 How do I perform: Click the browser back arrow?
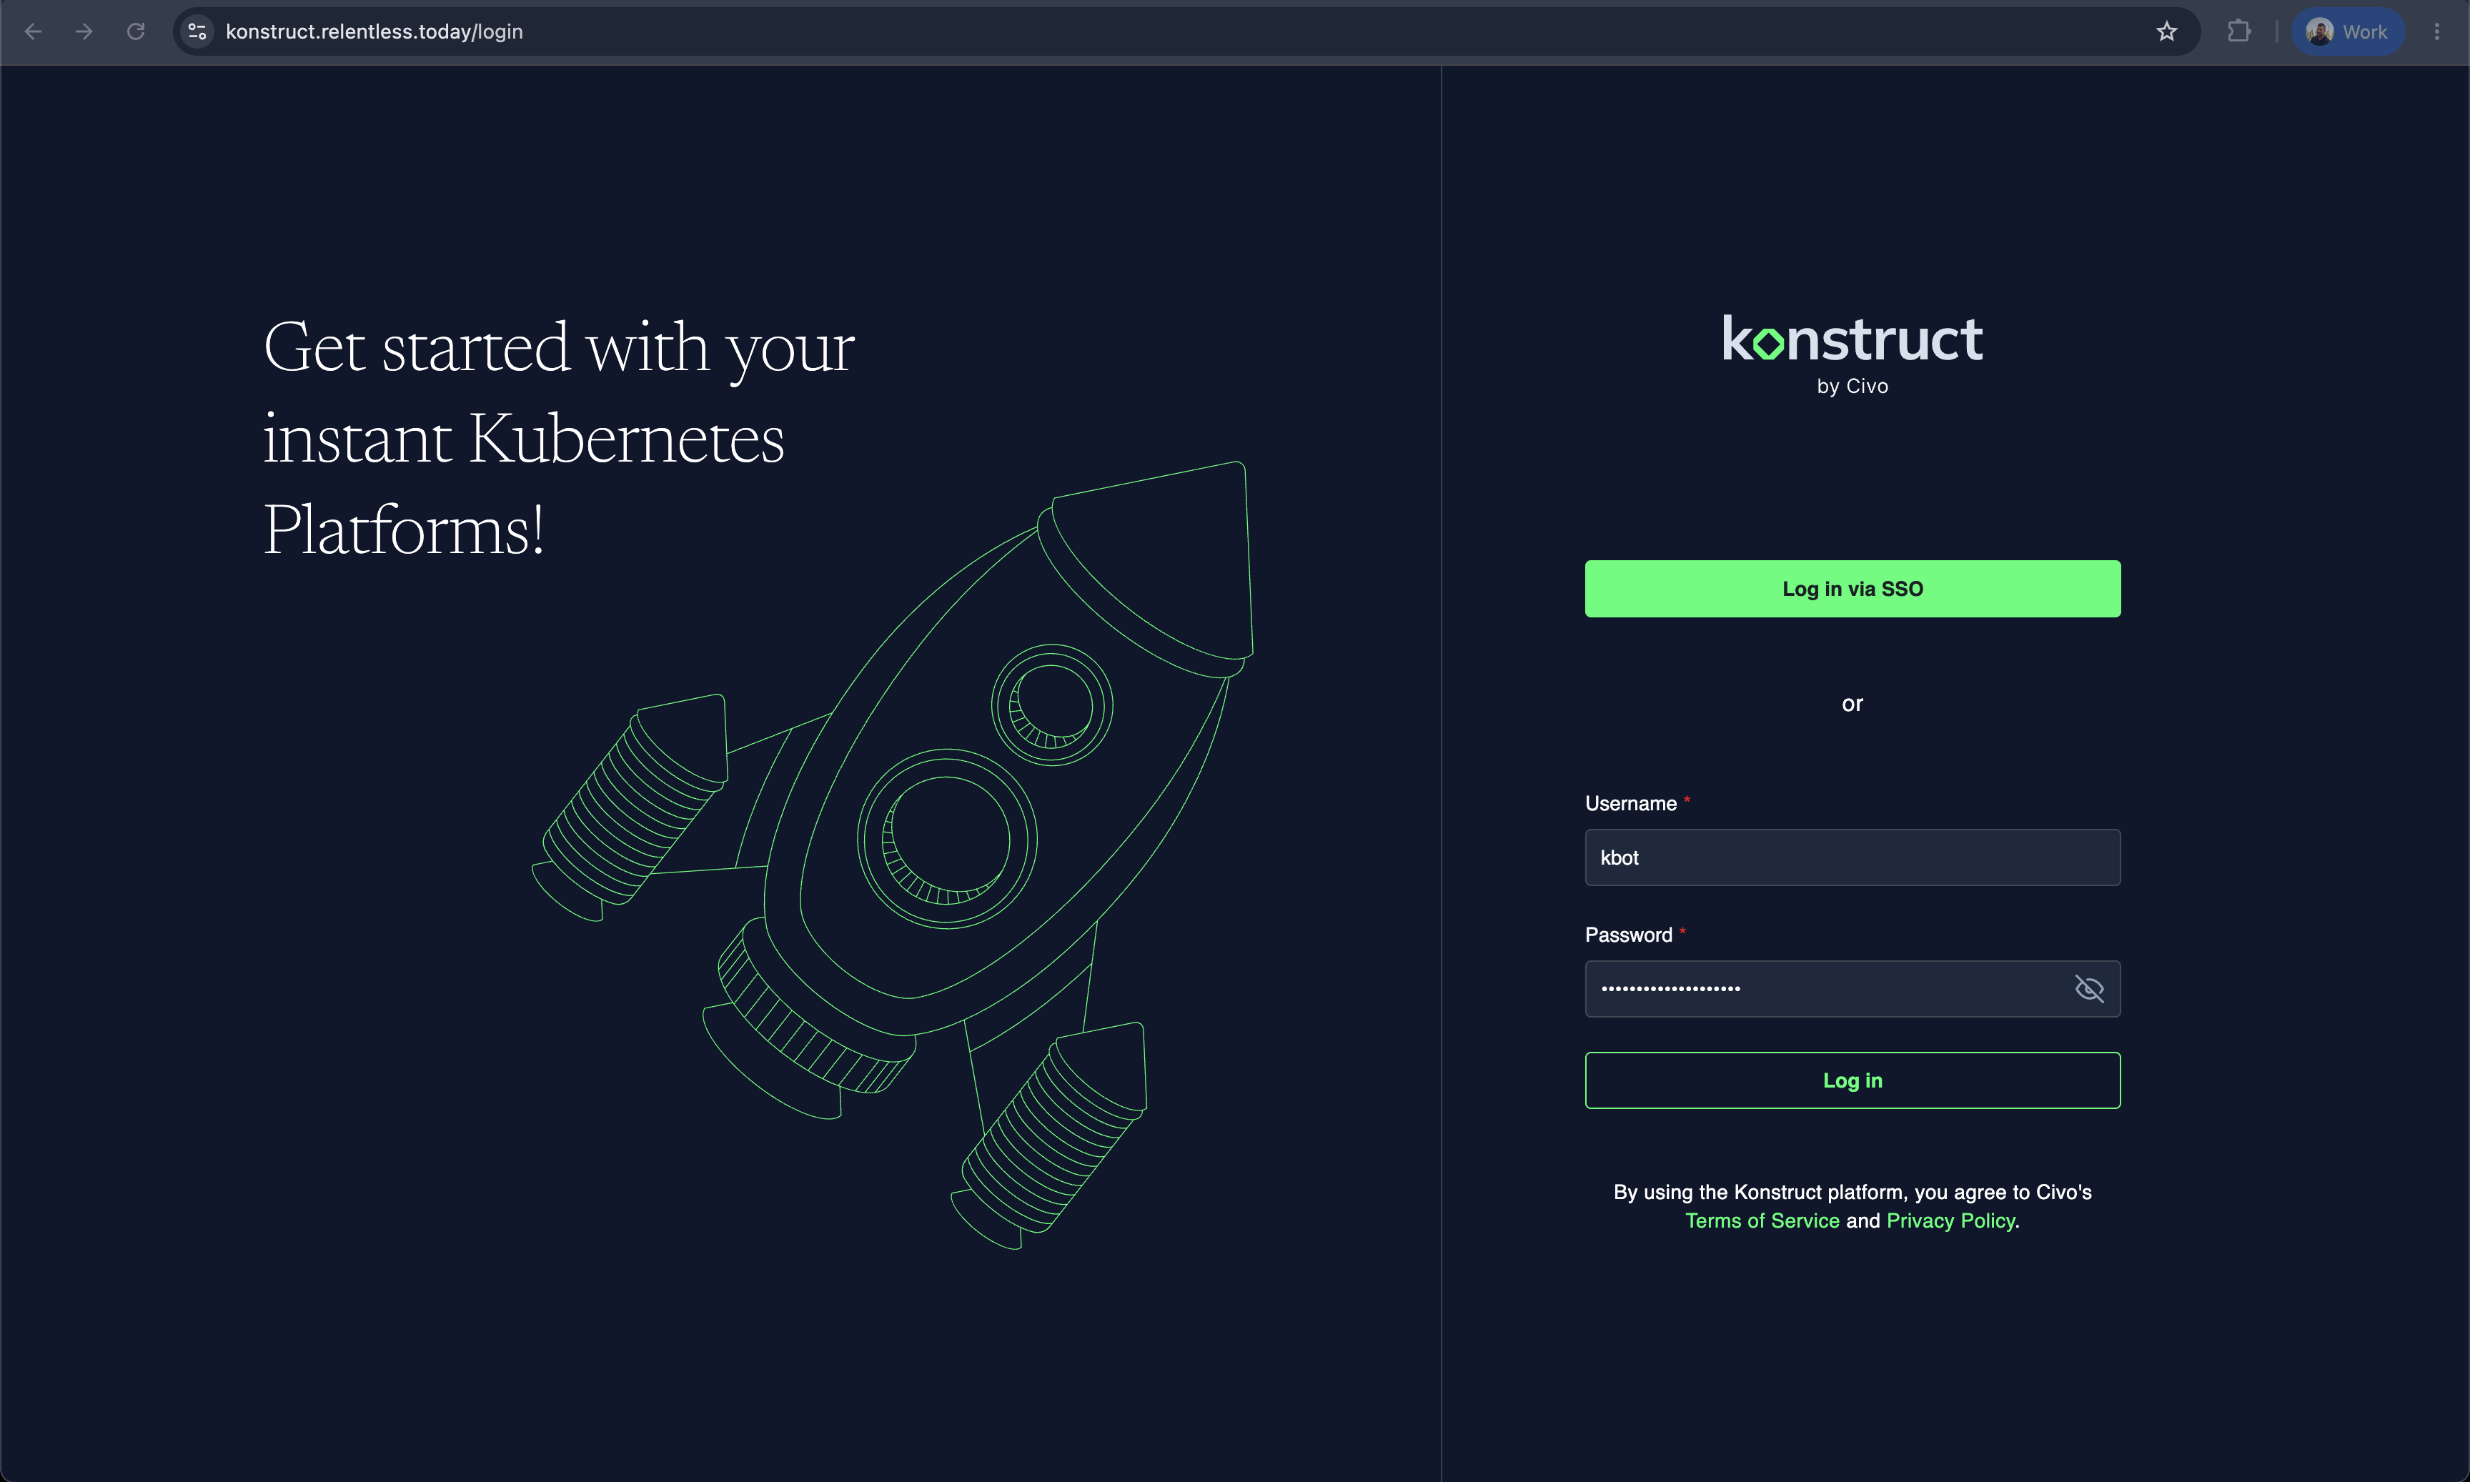(x=33, y=32)
